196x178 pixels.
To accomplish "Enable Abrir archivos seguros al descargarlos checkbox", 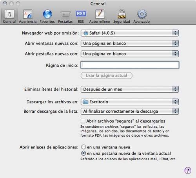I will click(x=83, y=121).
